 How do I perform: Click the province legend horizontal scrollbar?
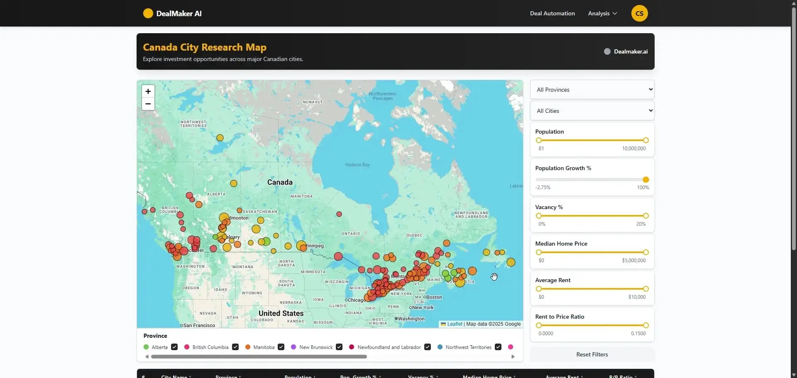click(259, 356)
